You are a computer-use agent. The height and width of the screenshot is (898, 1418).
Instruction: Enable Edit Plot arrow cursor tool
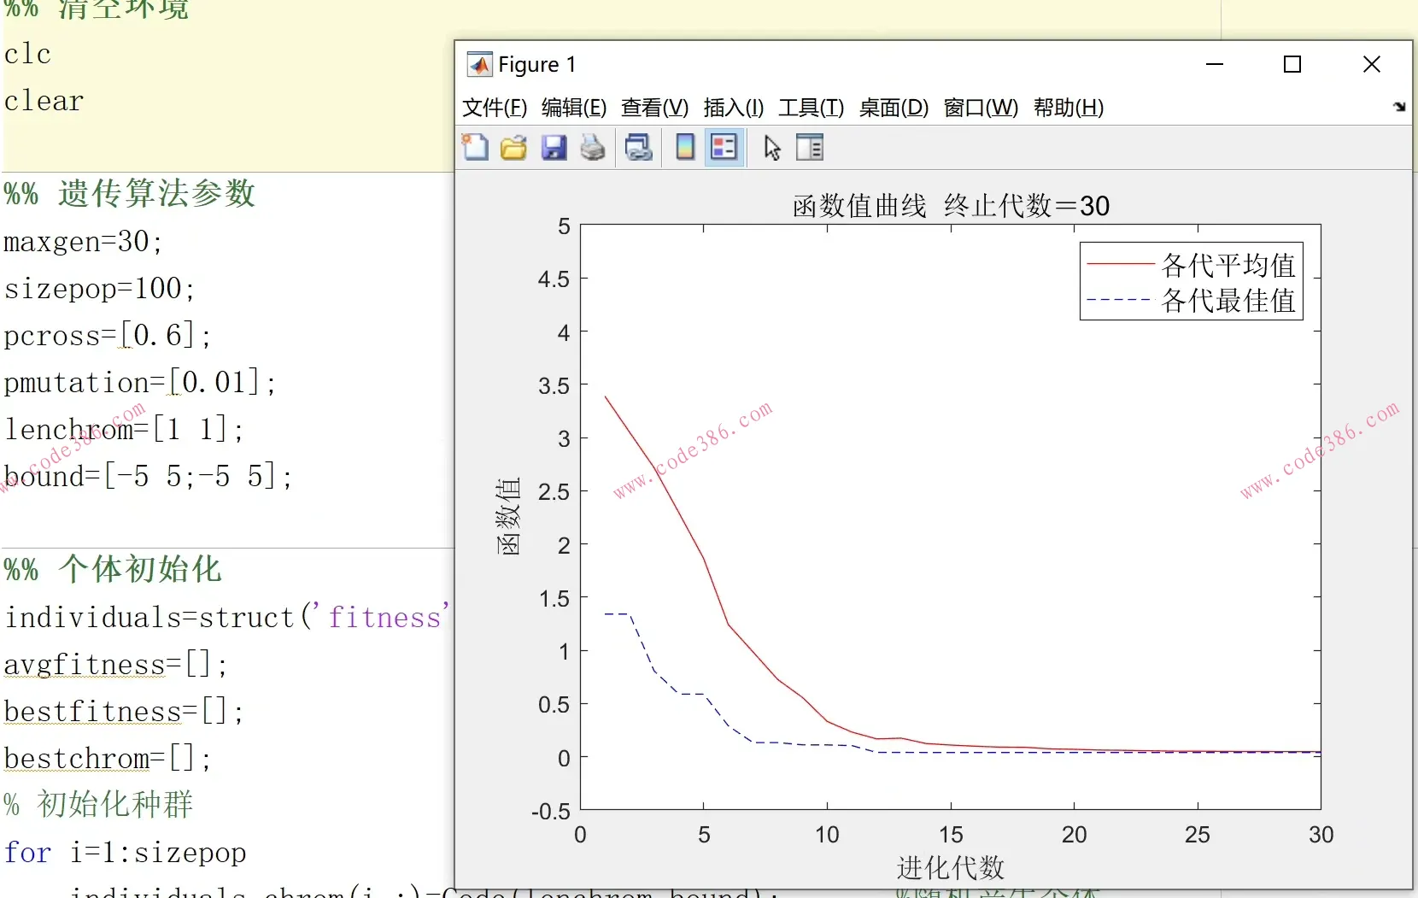pyautogui.click(x=772, y=148)
